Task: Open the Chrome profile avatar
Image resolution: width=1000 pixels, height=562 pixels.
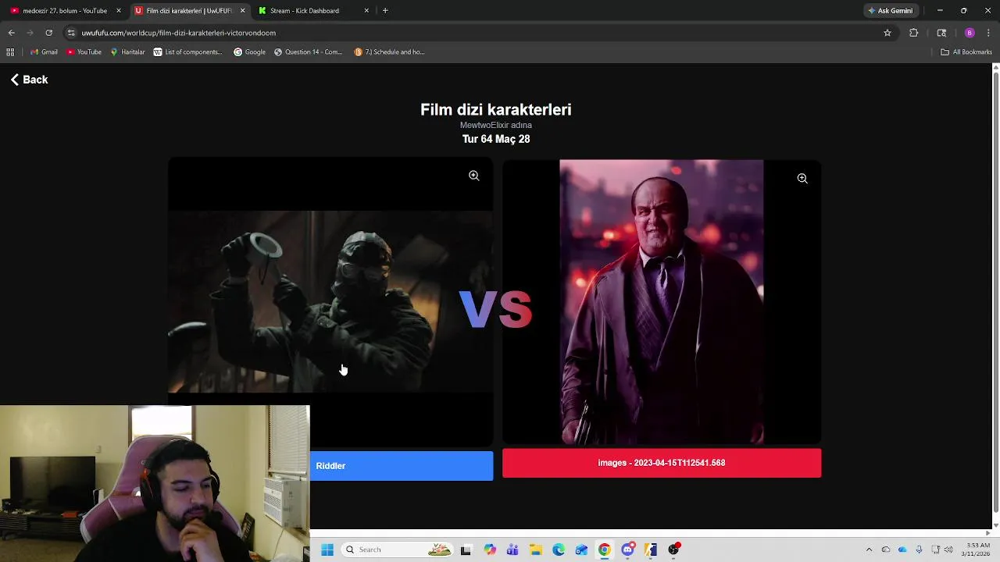Action: click(970, 33)
